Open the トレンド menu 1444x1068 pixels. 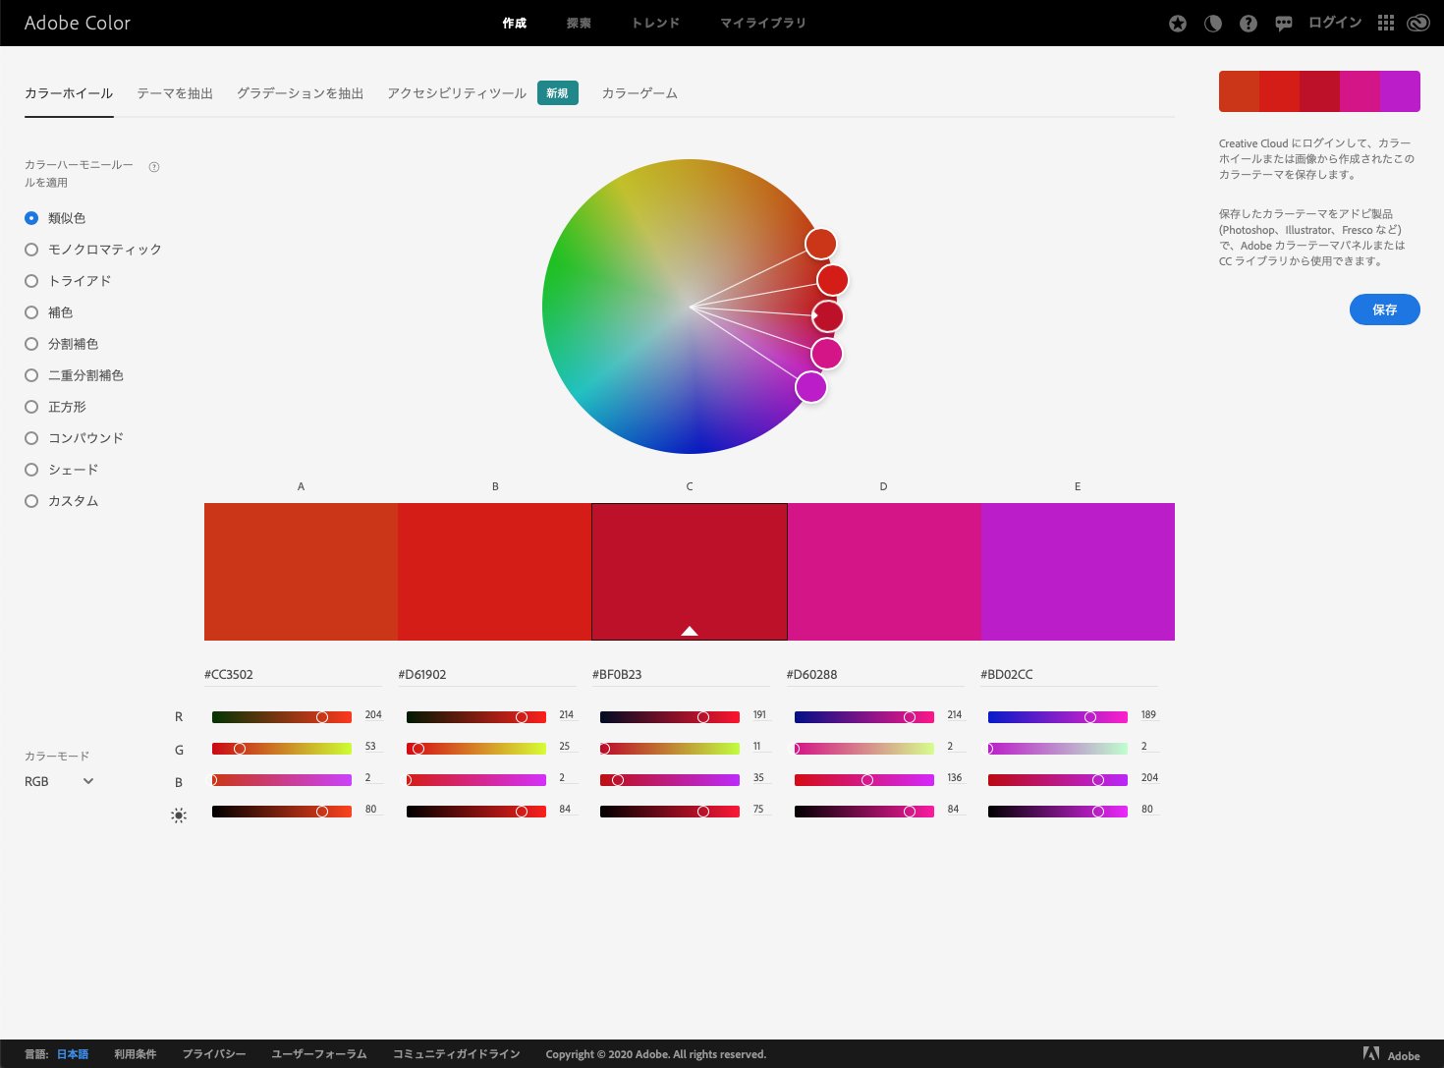[656, 23]
